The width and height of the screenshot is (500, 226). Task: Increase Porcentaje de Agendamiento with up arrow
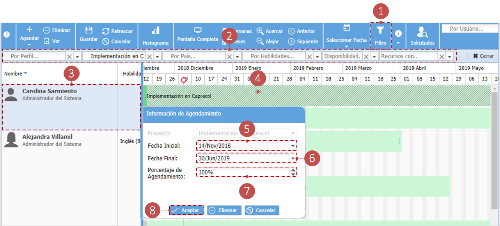click(x=293, y=170)
